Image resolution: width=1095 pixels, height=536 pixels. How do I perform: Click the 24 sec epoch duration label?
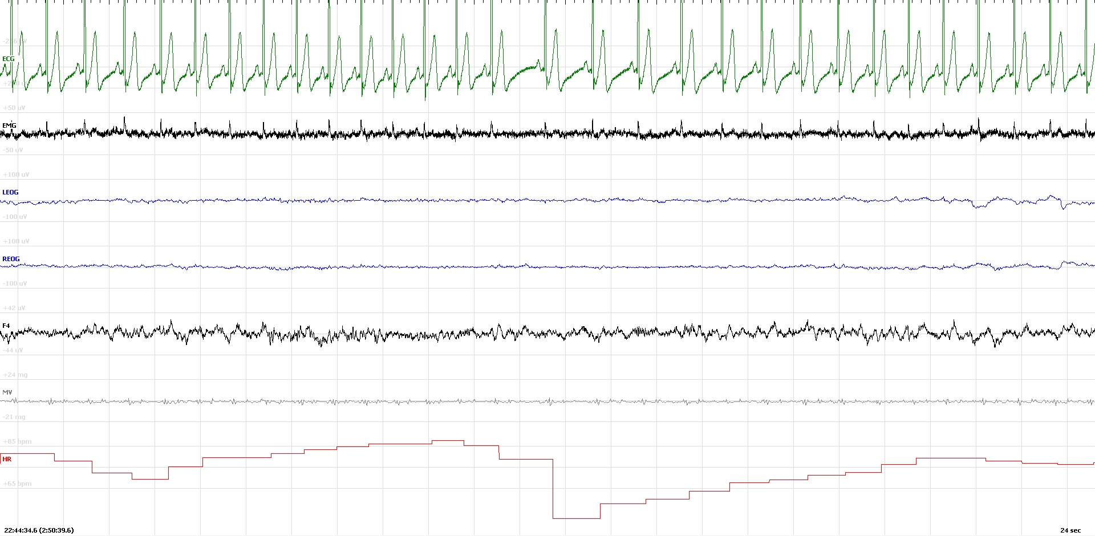click(1070, 530)
